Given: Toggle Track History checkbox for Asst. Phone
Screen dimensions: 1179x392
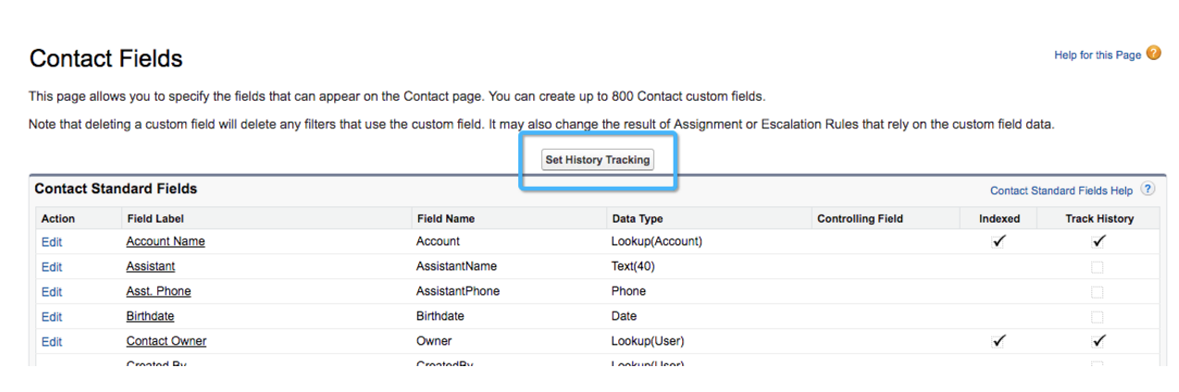Looking at the screenshot, I should coord(1098,292).
